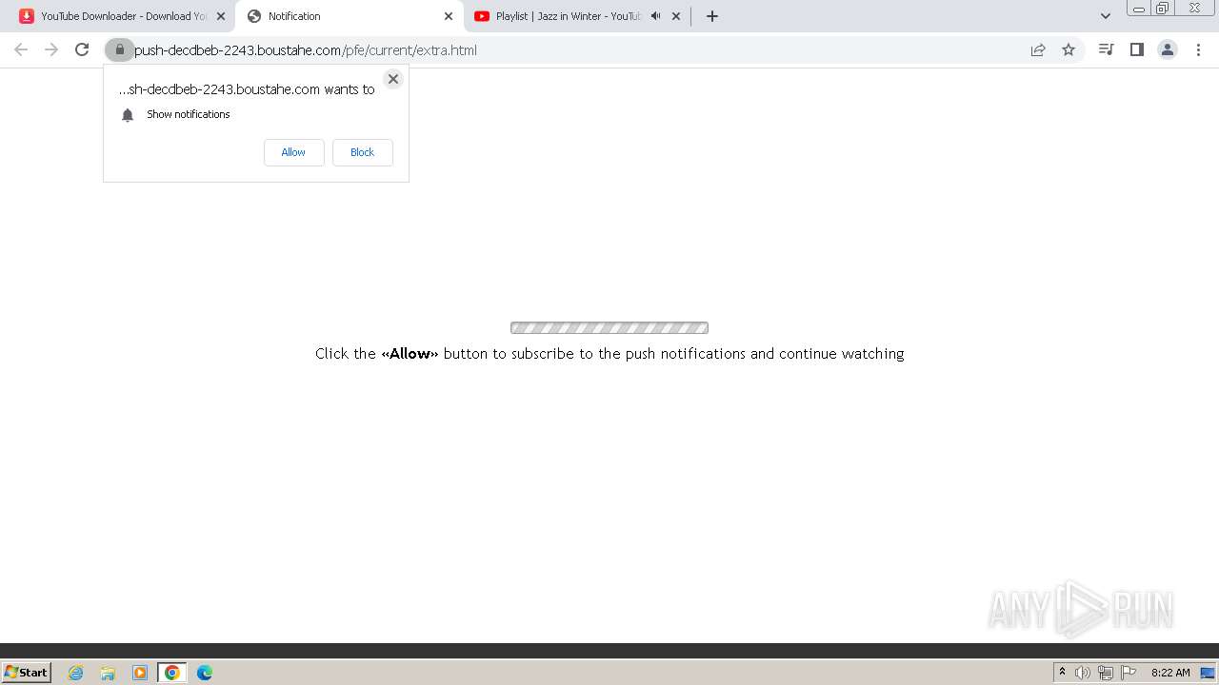Close the Jazz in Winter tab
1219x685 pixels.
click(x=676, y=16)
